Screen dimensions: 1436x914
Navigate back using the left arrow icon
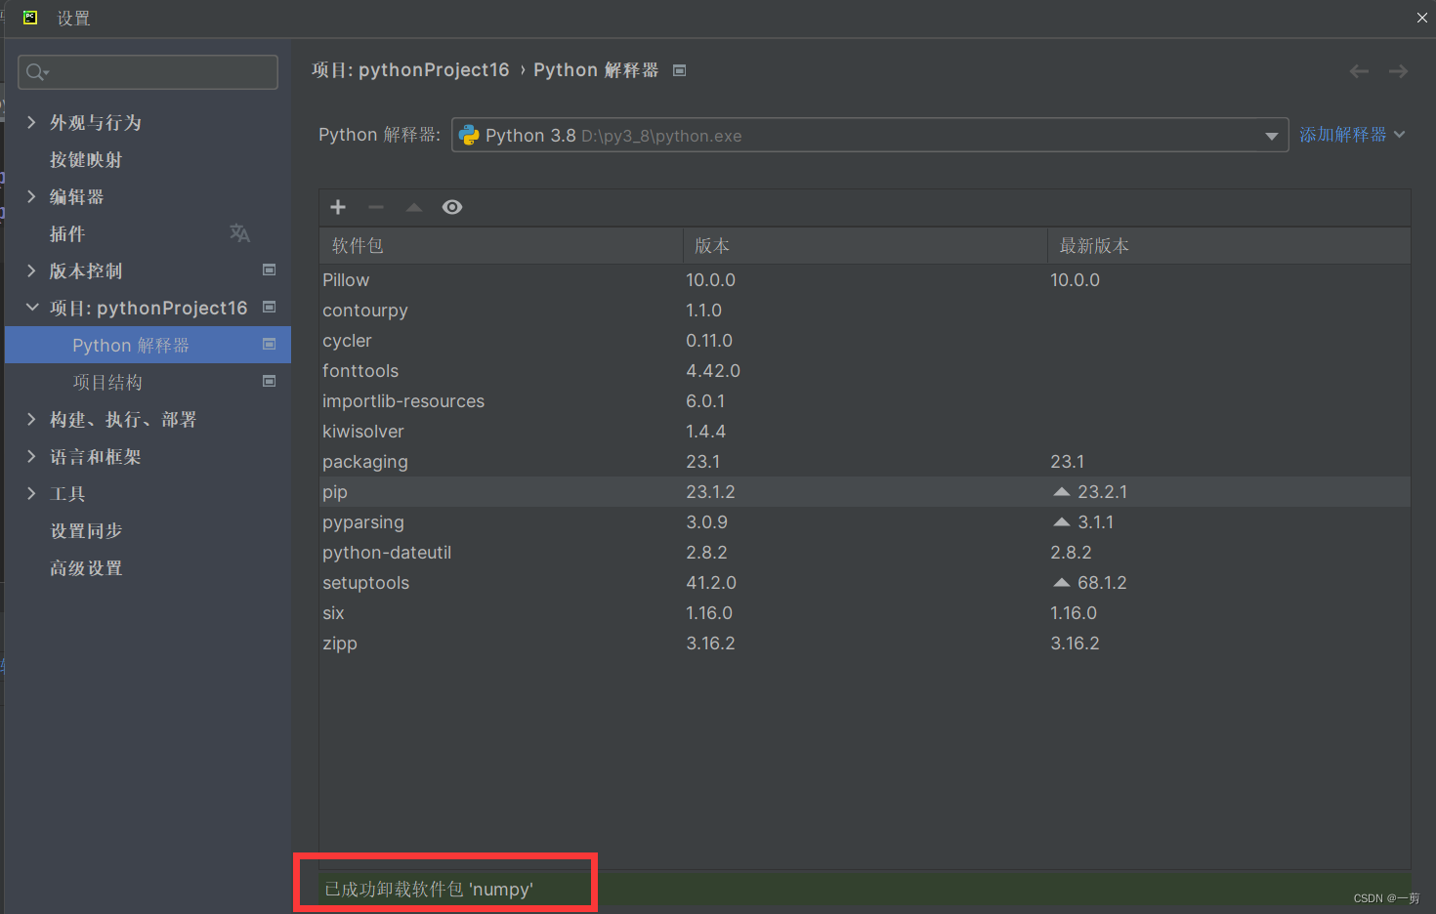[x=1358, y=70]
